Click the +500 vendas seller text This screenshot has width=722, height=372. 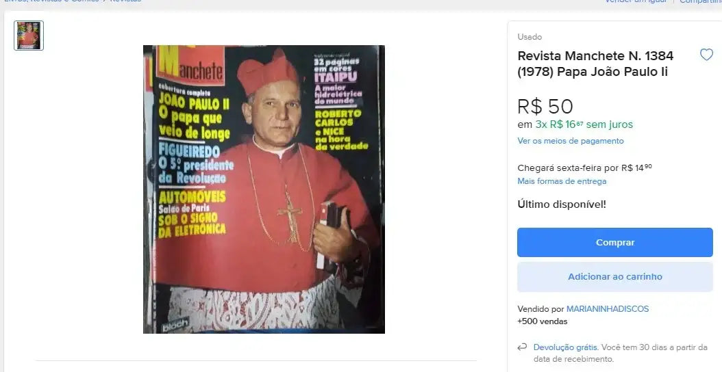pyautogui.click(x=542, y=321)
